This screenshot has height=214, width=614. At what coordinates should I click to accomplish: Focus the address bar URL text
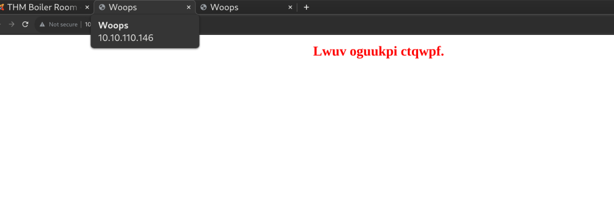(x=87, y=25)
